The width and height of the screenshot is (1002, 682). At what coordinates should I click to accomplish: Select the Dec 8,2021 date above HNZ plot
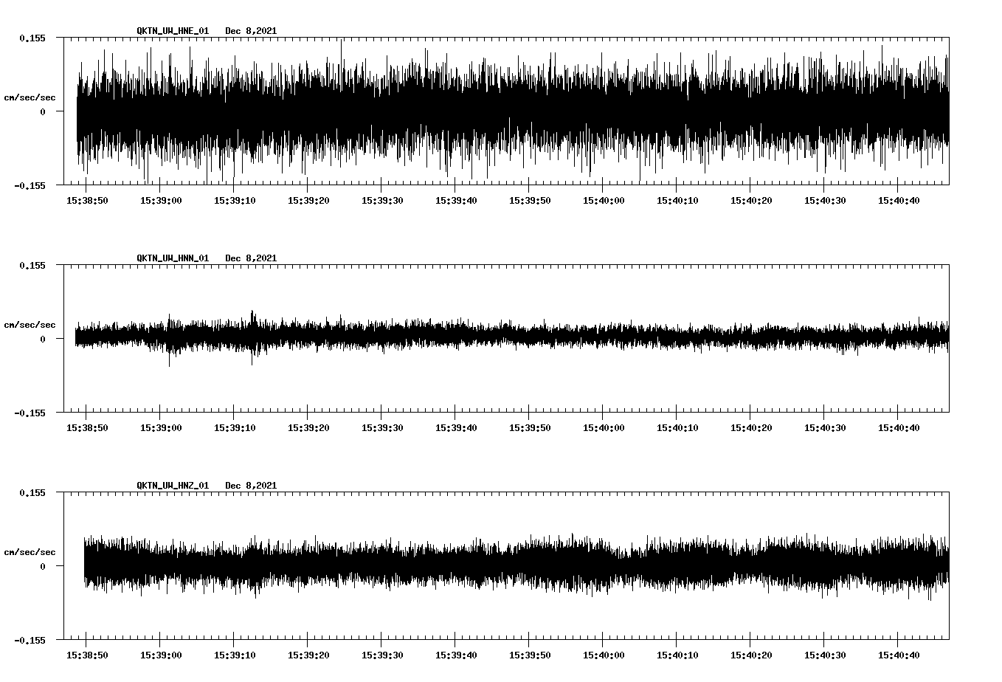click(251, 486)
